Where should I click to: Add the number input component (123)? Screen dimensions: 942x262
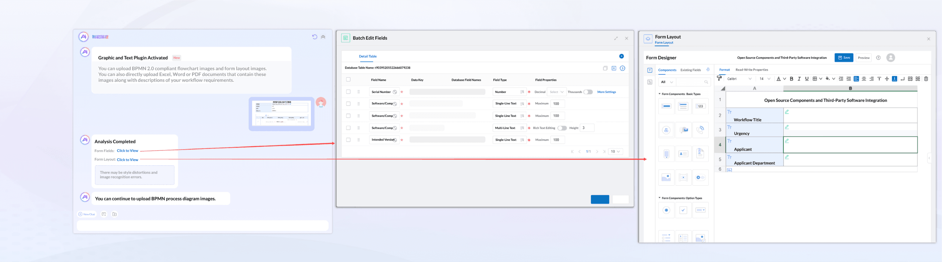(x=700, y=106)
